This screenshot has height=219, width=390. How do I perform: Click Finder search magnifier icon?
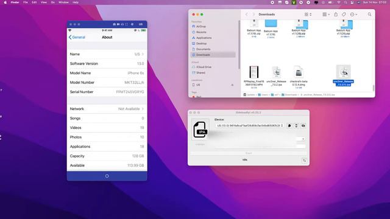pyautogui.click(x=370, y=15)
